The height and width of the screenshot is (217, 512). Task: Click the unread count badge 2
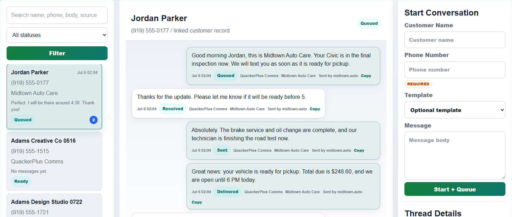(93, 120)
